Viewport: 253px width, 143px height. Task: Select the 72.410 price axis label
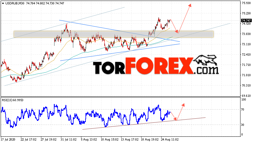[246, 54]
